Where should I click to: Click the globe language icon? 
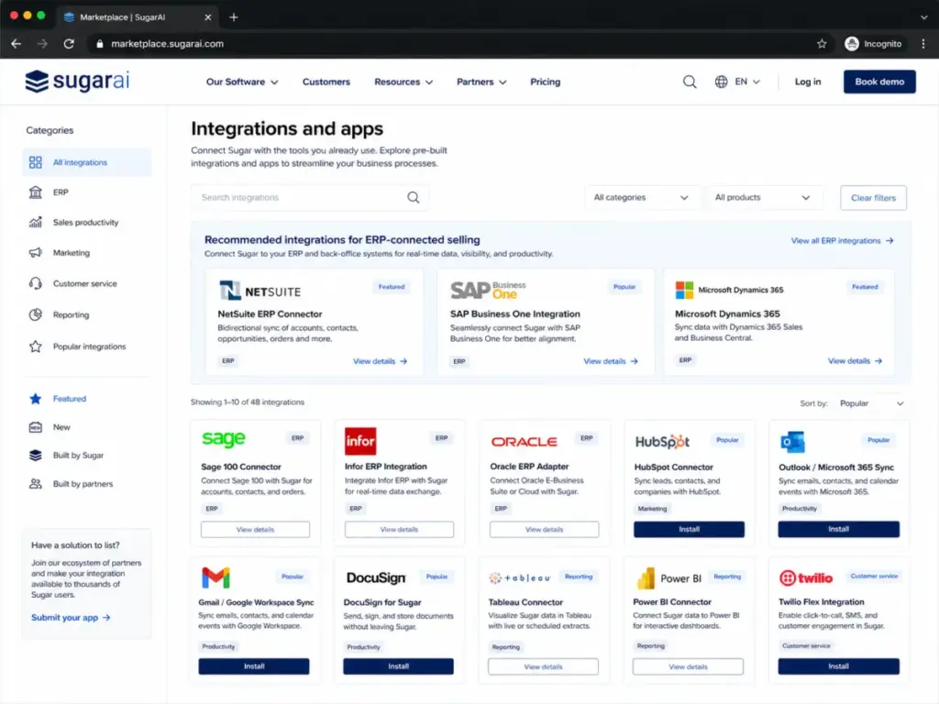pyautogui.click(x=721, y=82)
